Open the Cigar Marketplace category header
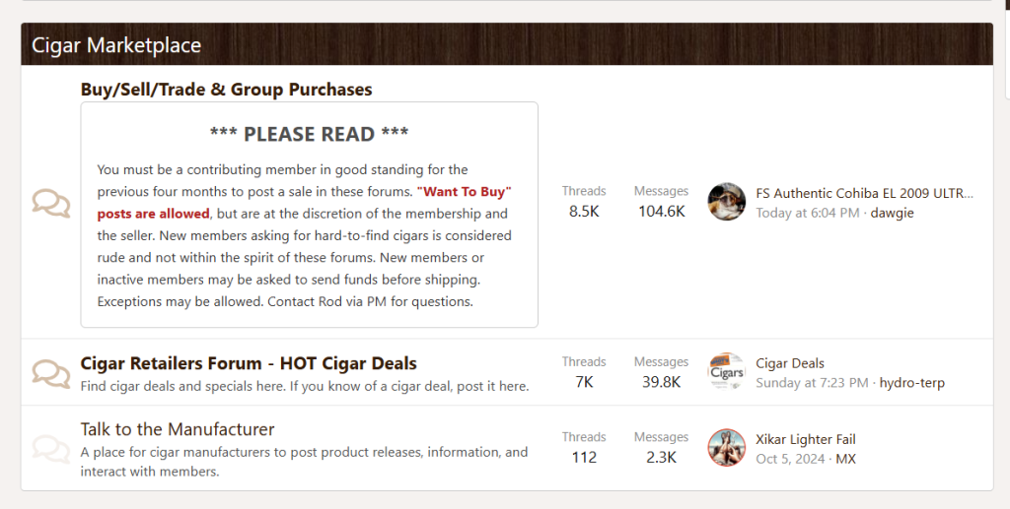 116,45
